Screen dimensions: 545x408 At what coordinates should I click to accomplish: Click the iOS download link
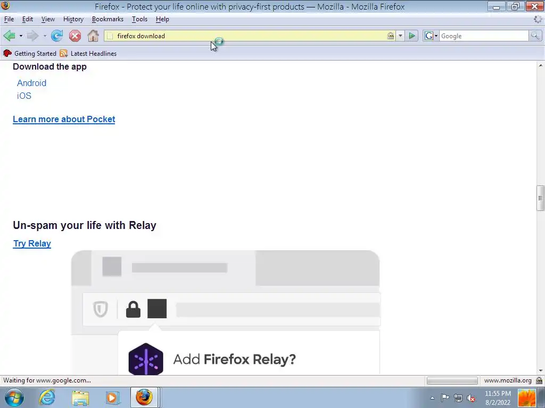click(24, 96)
